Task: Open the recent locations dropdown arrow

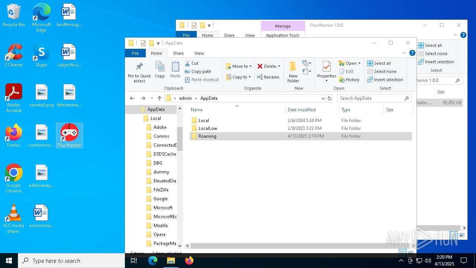Action: pyautogui.click(x=152, y=98)
